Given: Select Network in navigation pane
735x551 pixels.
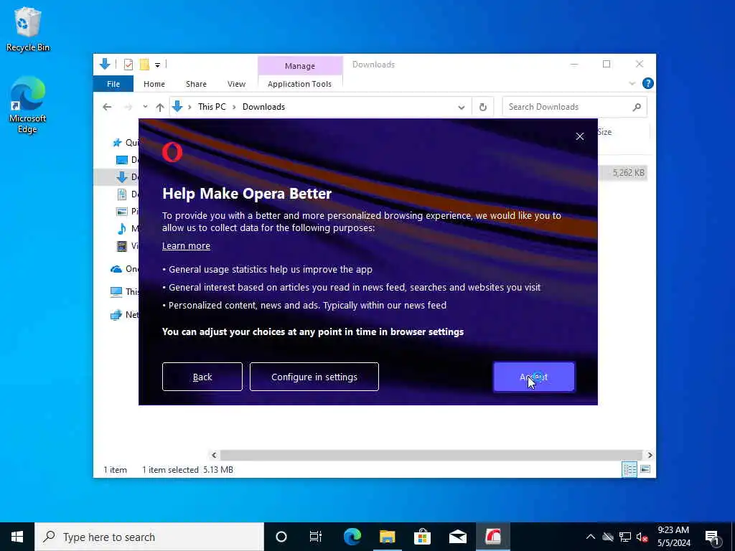Looking at the screenshot, I should pyautogui.click(x=124, y=315).
